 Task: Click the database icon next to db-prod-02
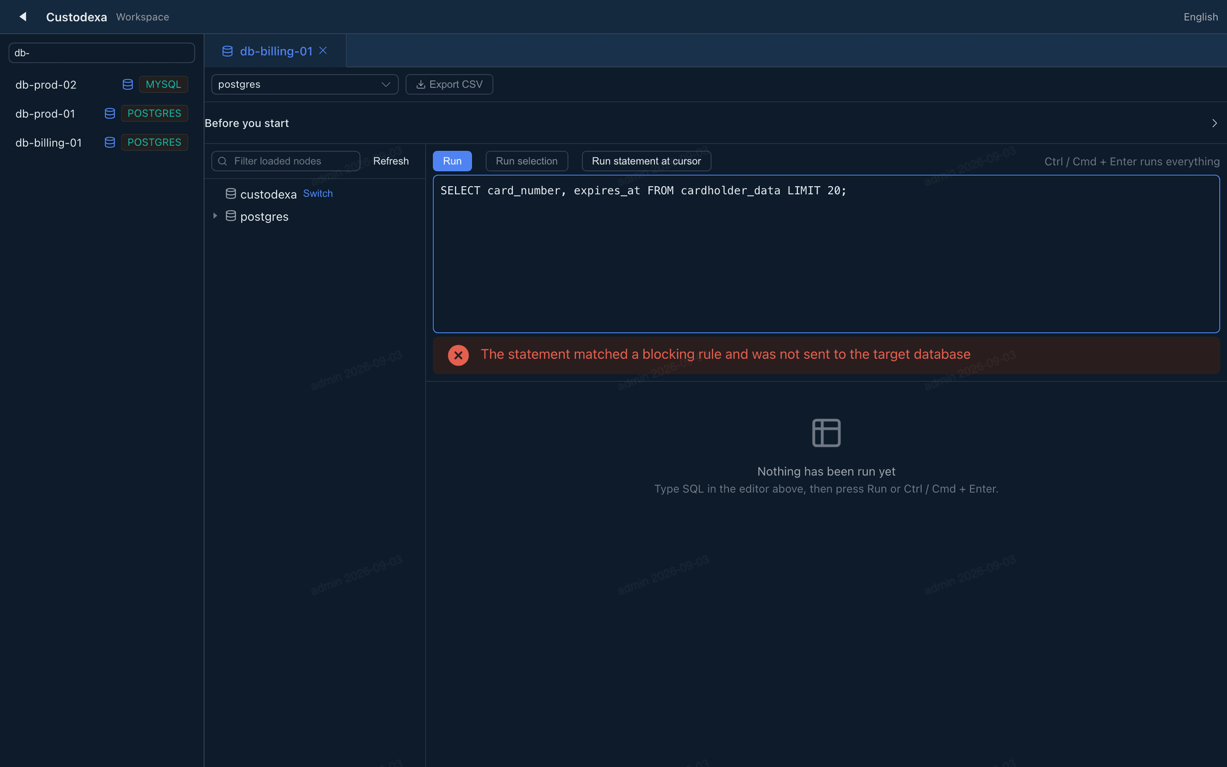tap(128, 84)
